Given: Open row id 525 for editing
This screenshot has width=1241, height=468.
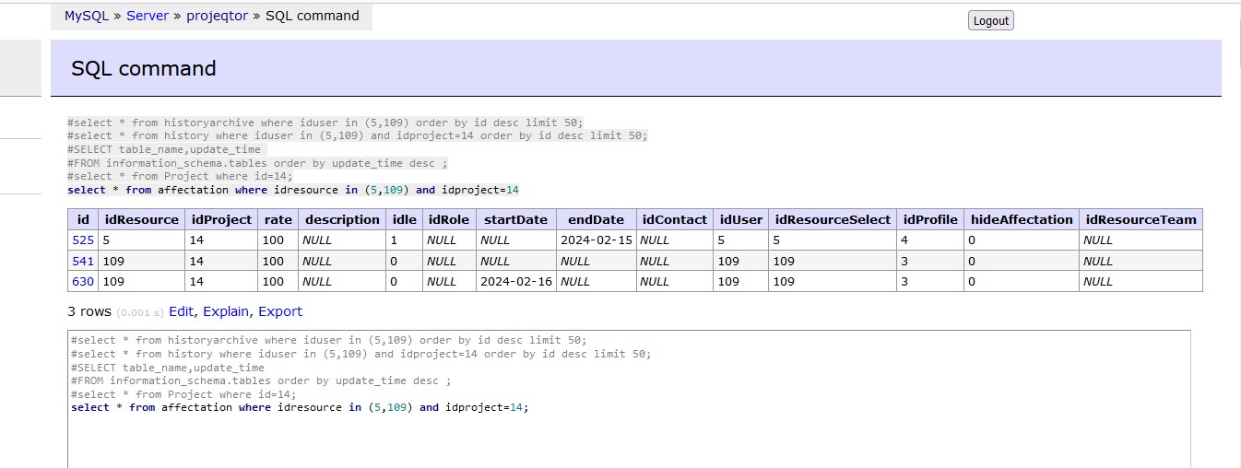Looking at the screenshot, I should (x=83, y=240).
